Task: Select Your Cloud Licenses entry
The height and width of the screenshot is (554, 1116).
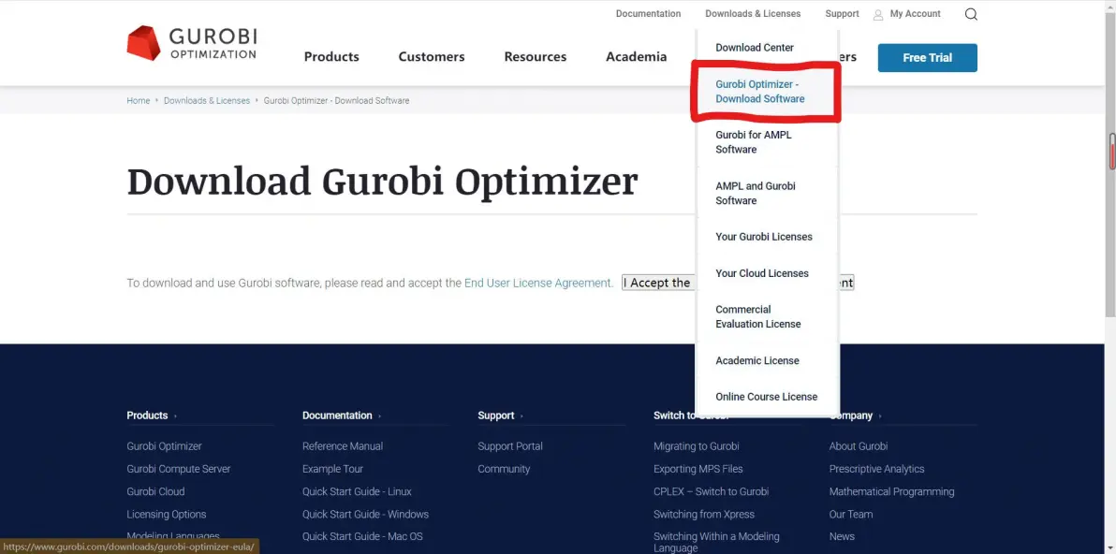Action: 761,273
